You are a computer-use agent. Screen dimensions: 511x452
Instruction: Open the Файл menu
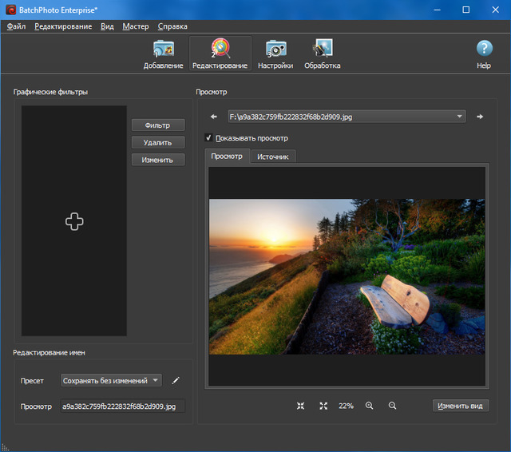tap(16, 26)
